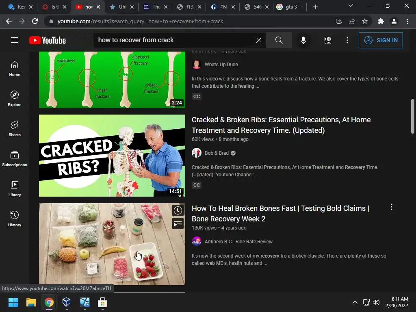
Task: Reload the page
Action: click(35, 21)
